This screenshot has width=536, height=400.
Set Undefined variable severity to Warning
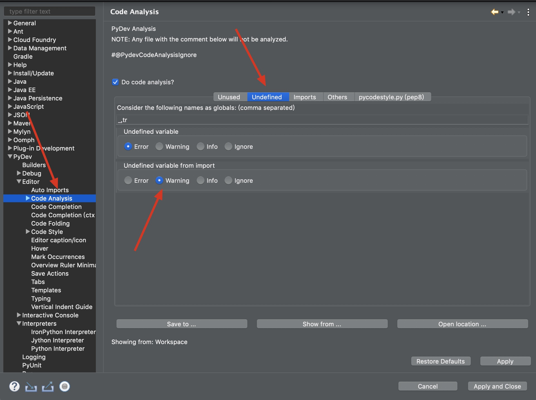click(159, 147)
